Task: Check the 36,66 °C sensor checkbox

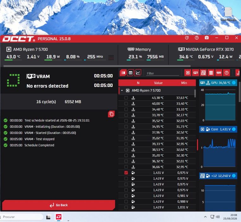Action: click(126, 167)
